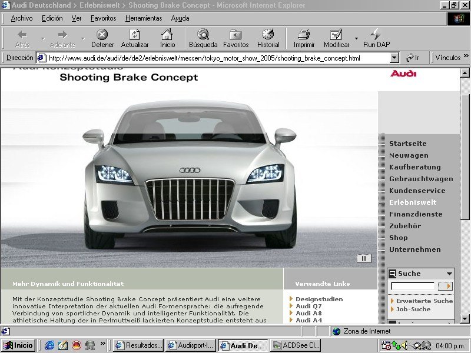Click the red round quick launch icon
This screenshot has height=353, width=471.
coord(77,345)
